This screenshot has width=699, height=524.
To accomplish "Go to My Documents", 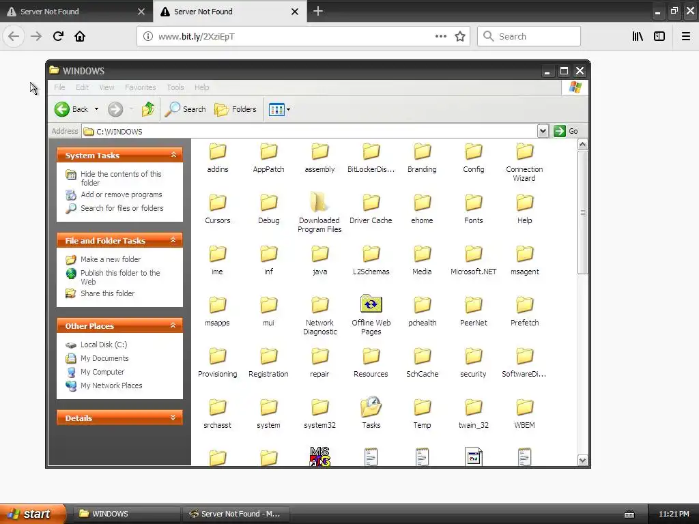I will (x=104, y=358).
